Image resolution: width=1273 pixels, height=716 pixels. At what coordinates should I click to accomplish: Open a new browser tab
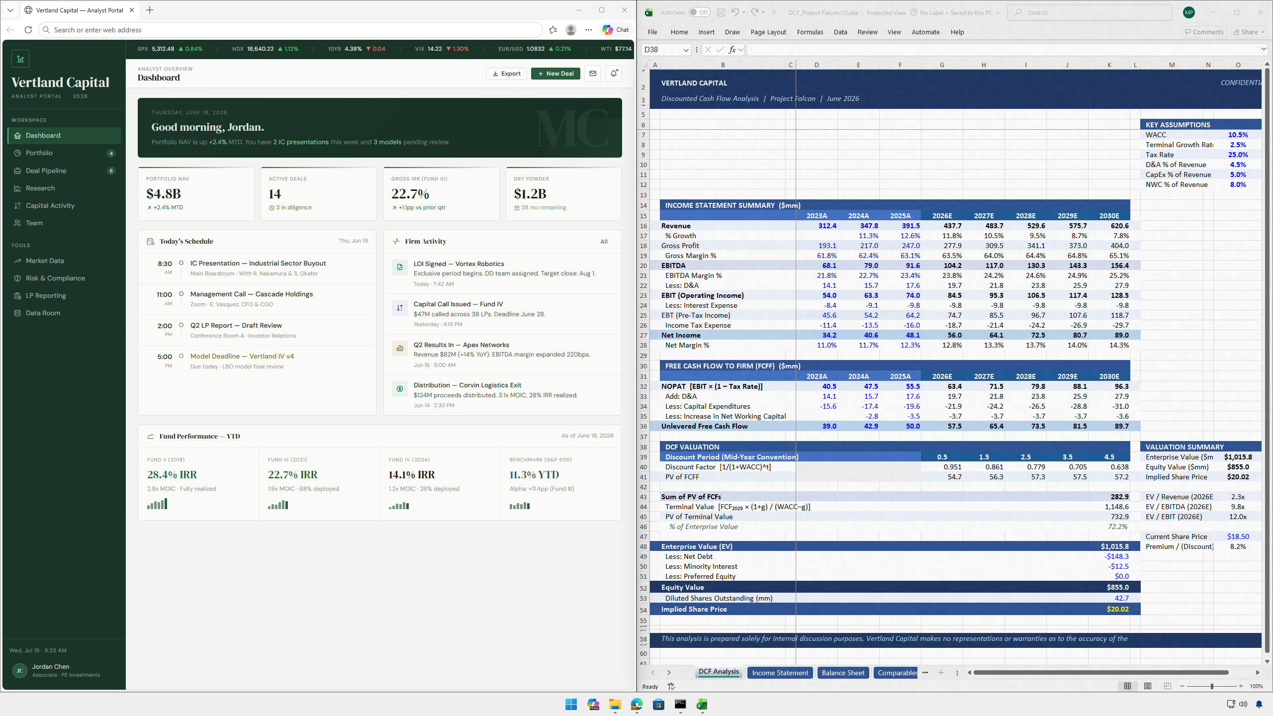tap(150, 10)
